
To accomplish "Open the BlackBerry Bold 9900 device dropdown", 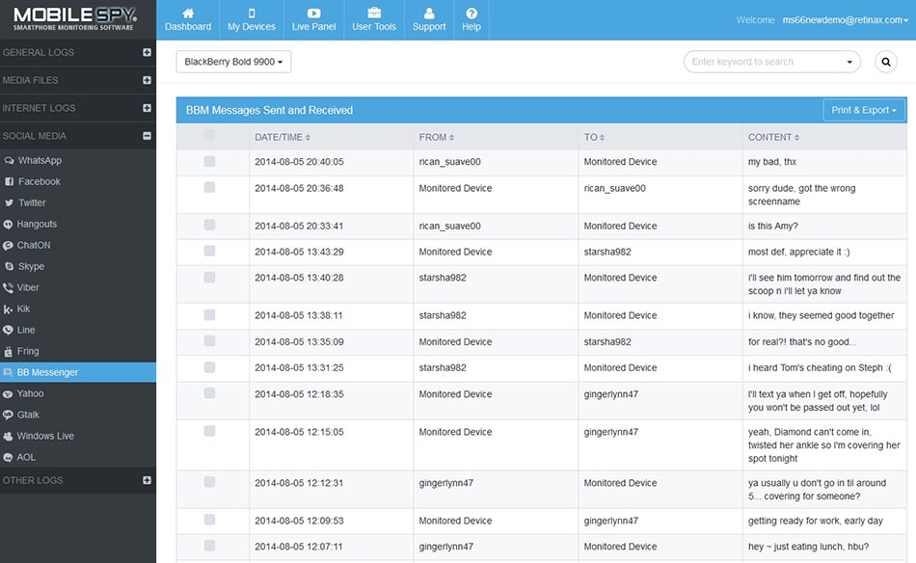I will tap(233, 62).
